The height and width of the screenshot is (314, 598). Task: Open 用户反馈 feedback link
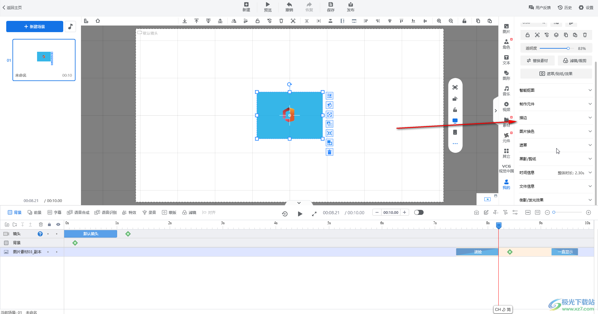[540, 7]
